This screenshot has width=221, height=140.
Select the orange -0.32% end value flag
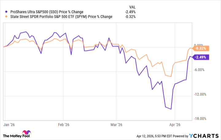pos(200,49)
